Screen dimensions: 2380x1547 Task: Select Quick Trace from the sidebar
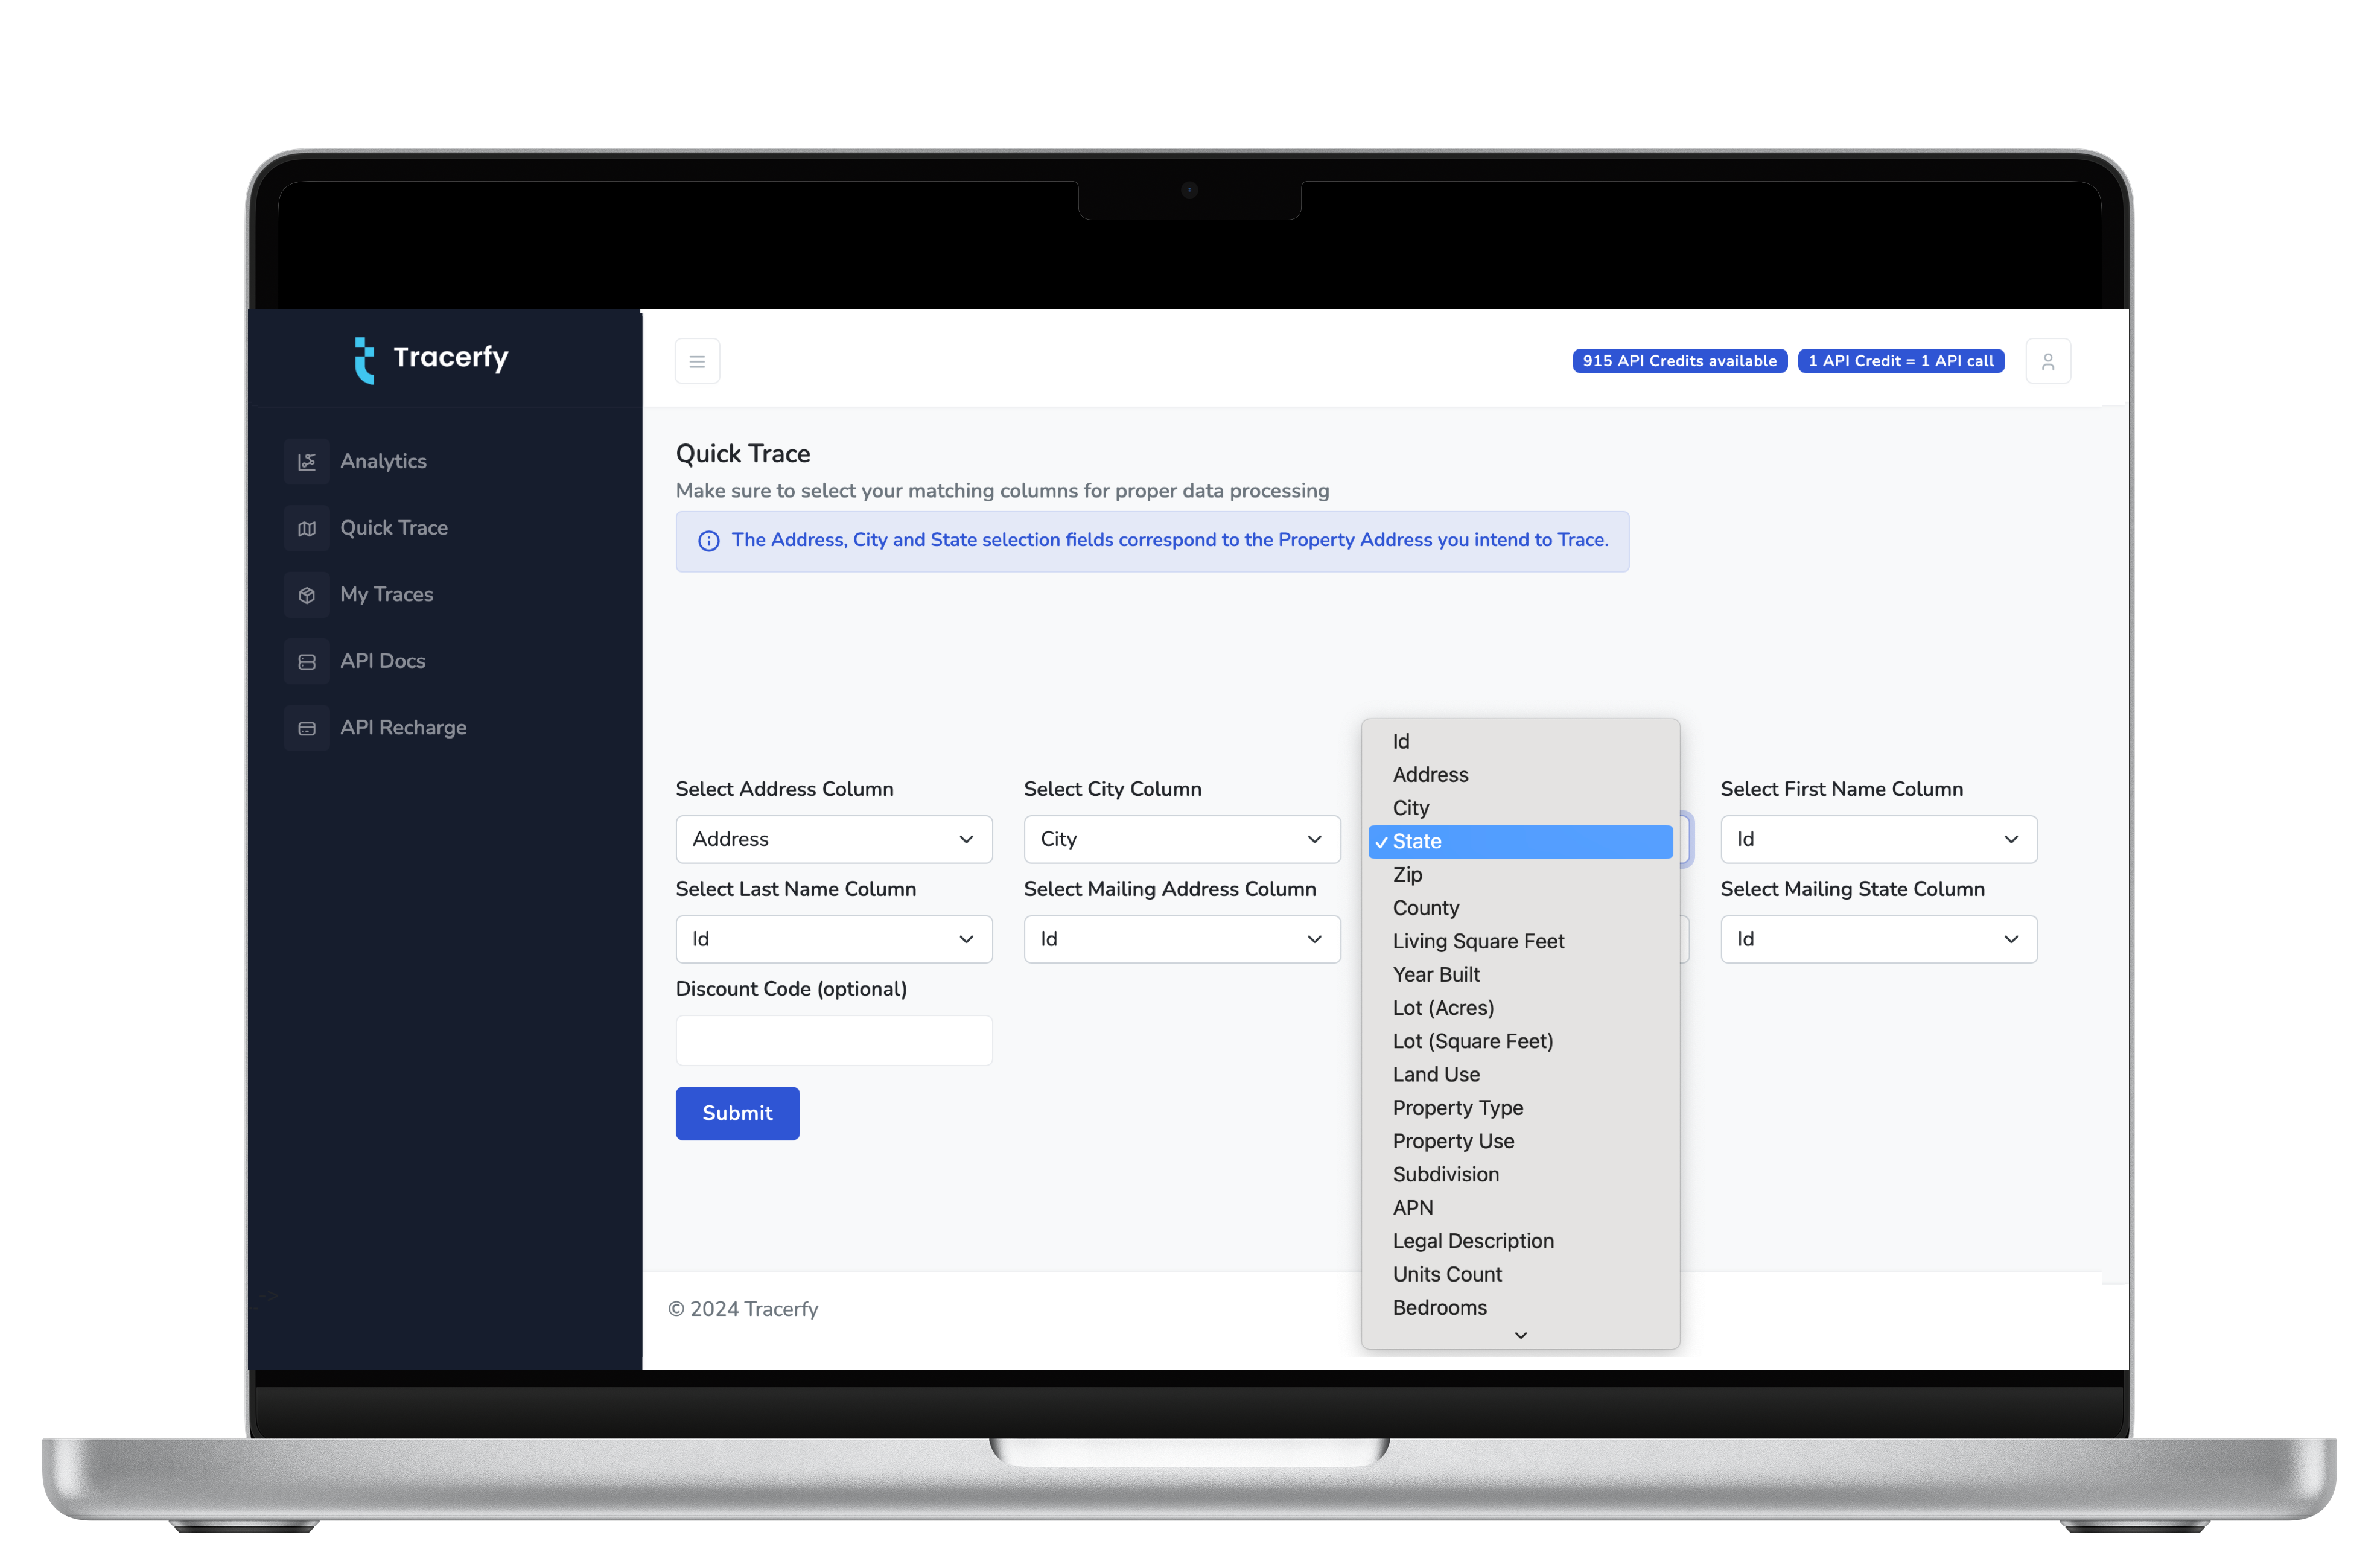click(x=394, y=528)
